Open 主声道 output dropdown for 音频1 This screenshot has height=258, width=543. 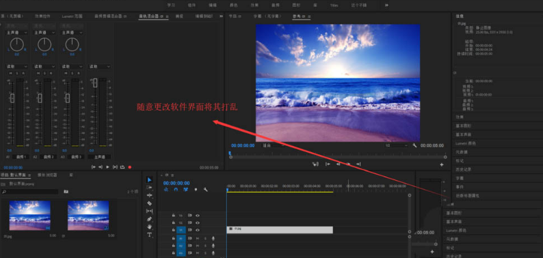16,33
